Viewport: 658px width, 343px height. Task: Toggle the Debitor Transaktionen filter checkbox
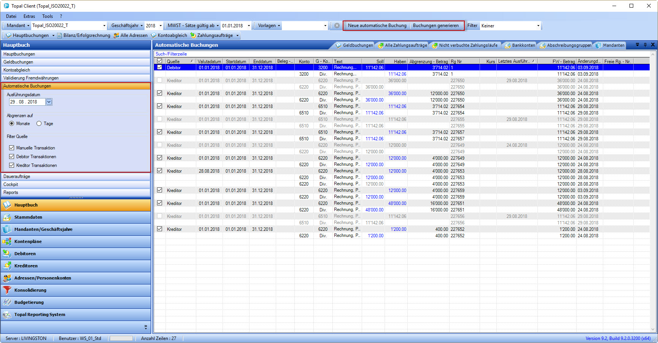pos(12,157)
